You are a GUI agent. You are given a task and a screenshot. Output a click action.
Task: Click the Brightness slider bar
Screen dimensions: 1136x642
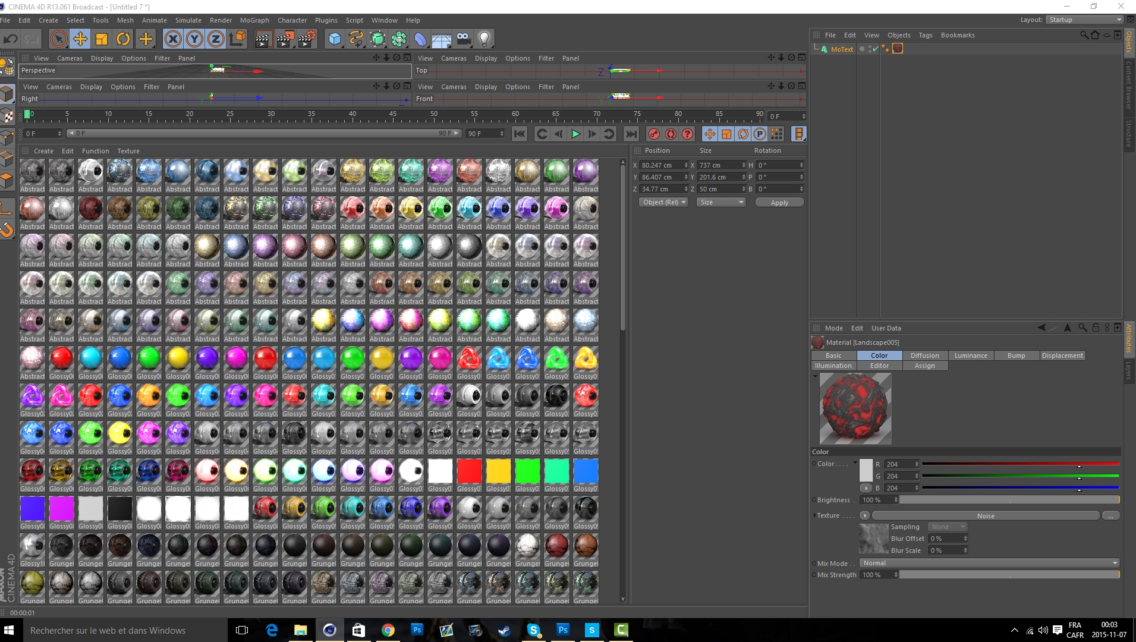pos(1009,500)
